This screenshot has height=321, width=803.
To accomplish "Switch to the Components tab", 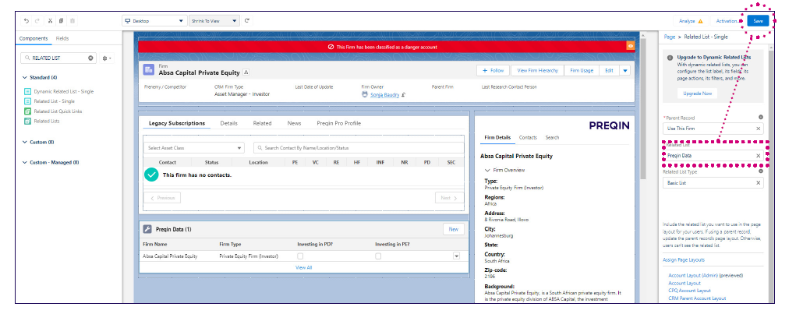I will point(34,38).
